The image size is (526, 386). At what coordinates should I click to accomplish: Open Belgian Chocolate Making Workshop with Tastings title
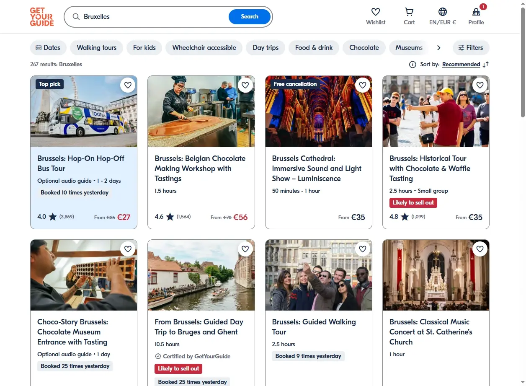pos(200,168)
